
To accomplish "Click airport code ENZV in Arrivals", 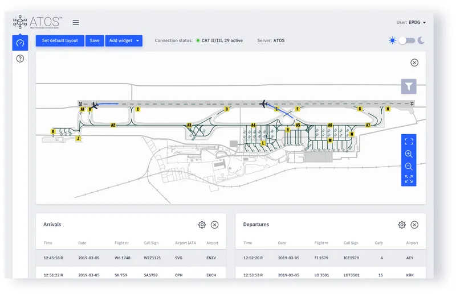I will pyautogui.click(x=211, y=258).
